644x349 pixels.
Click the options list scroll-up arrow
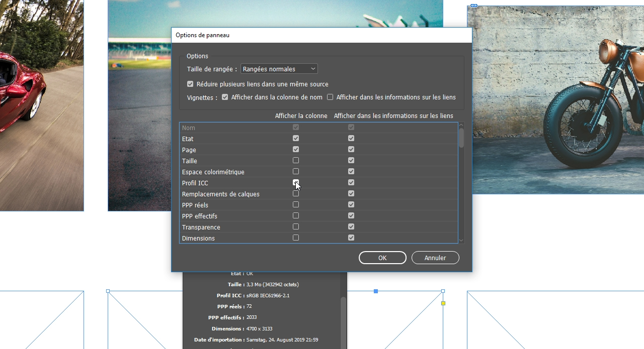[x=461, y=125]
